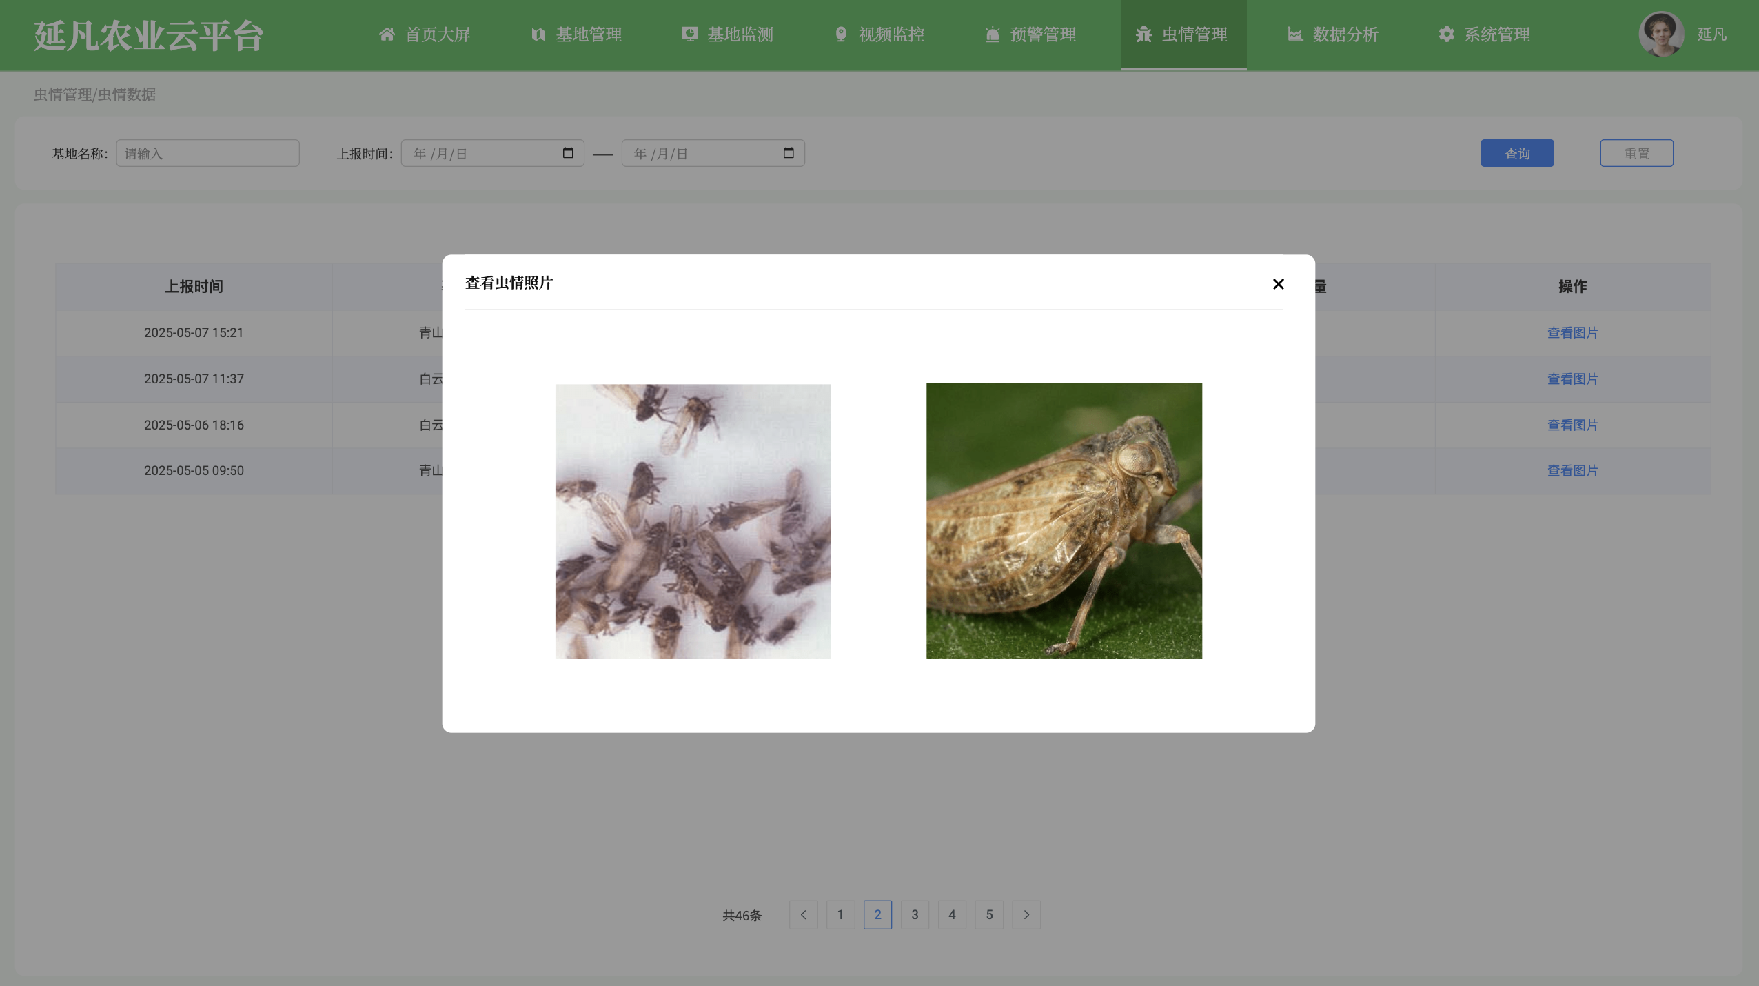
Task: Select the 2025-05-05 09:50 cell
Action: [194, 471]
